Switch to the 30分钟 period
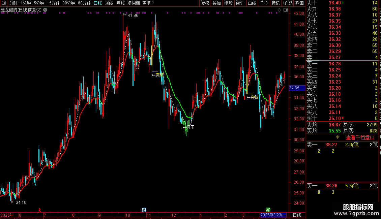 pyautogui.click(x=69, y=3)
